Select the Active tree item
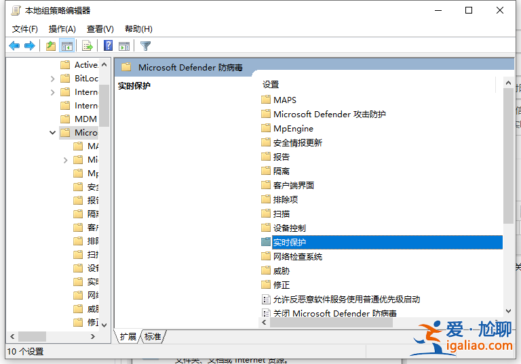The width and height of the screenshot is (521, 364). pos(79,65)
